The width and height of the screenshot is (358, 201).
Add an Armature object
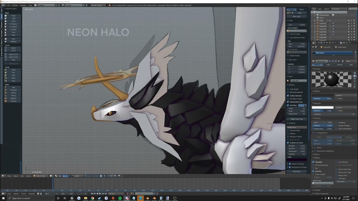[13, 90]
